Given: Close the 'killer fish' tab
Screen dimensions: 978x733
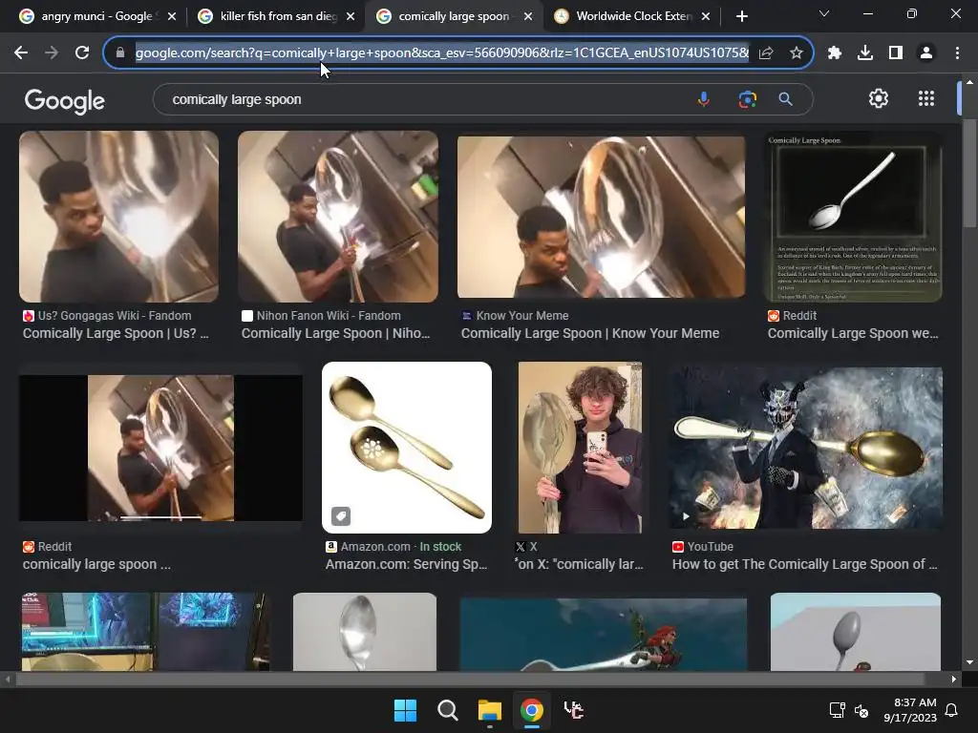Looking at the screenshot, I should tap(351, 16).
